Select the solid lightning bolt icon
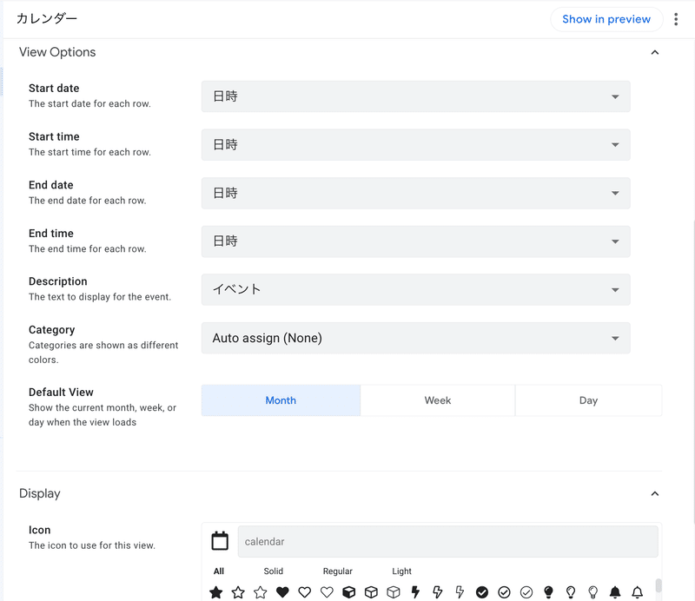 point(415,592)
